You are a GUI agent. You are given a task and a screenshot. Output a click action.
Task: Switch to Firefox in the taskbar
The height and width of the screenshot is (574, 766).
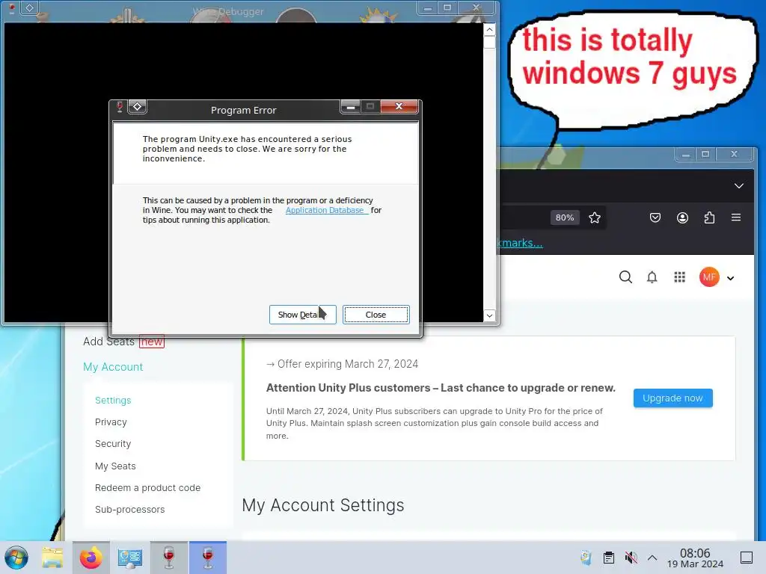point(91,558)
